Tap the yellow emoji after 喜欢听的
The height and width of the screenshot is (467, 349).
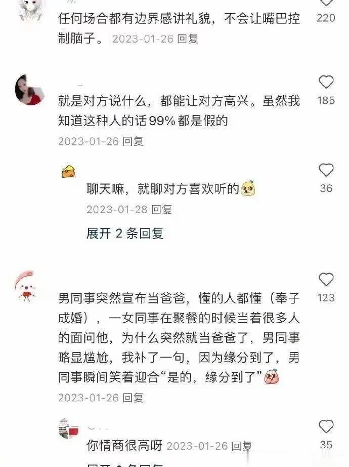point(248,188)
